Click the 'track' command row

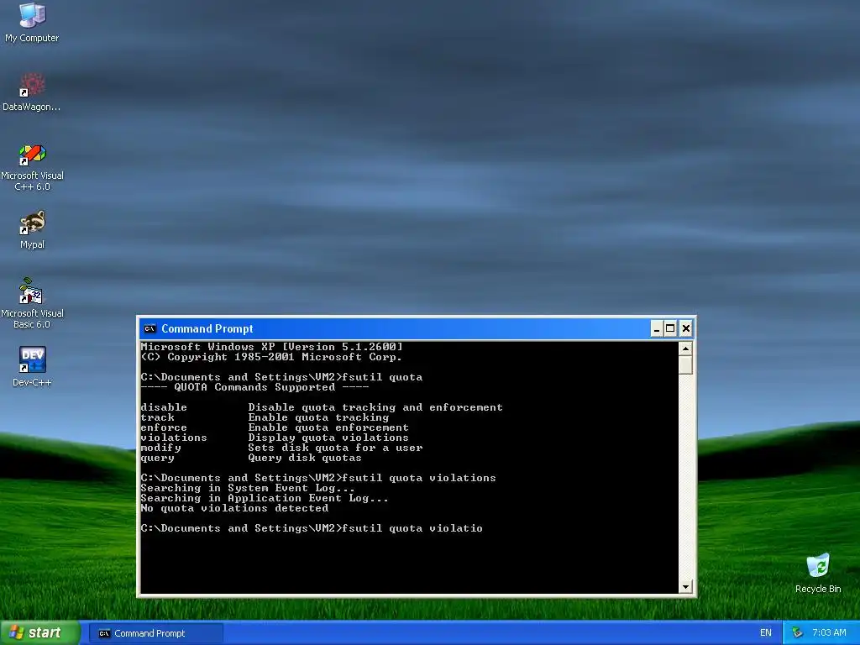tap(265, 417)
